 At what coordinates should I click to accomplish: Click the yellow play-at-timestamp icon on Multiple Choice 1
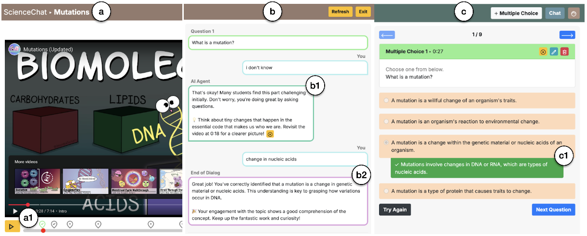[543, 52]
